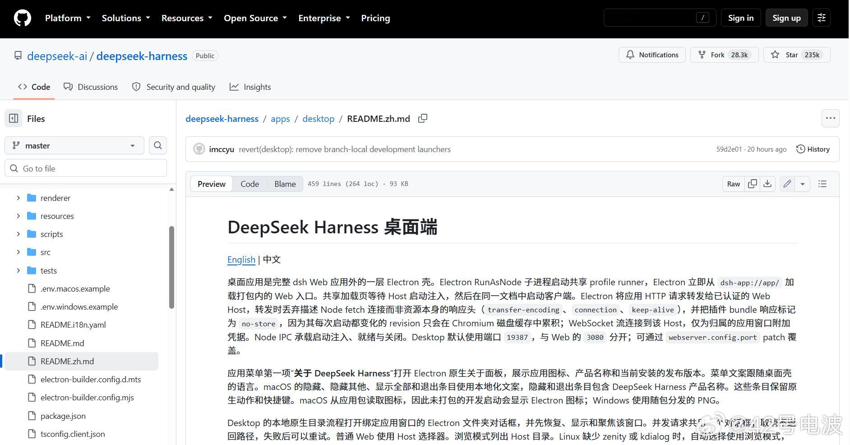The width and height of the screenshot is (850, 445).
Task: Open the revert(desktop) commit message
Action: click(345, 149)
